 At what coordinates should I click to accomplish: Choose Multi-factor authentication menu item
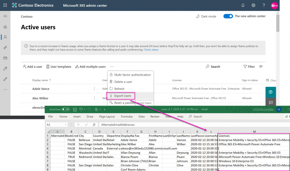coord(130,75)
